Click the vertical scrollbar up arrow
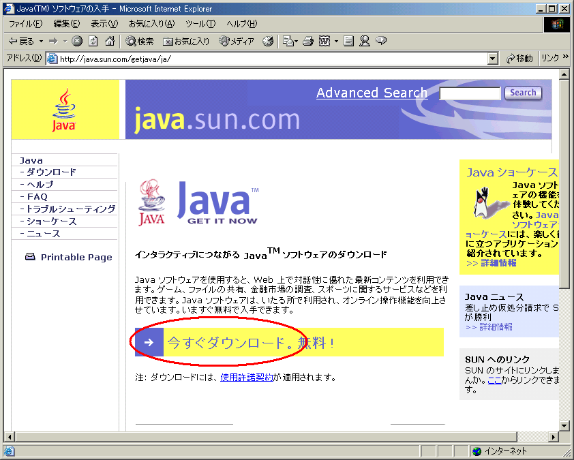This screenshot has width=574, height=460. 564,74
